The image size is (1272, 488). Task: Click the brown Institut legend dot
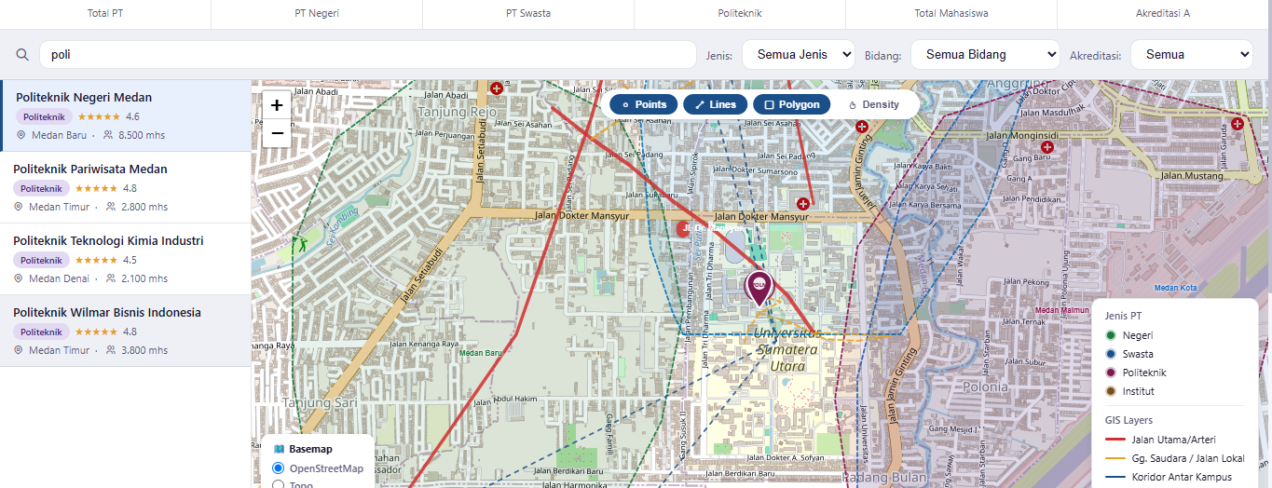pyautogui.click(x=1110, y=391)
